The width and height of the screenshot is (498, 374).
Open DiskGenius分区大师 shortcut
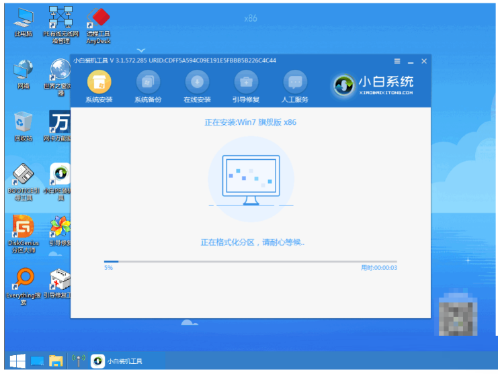click(23, 234)
